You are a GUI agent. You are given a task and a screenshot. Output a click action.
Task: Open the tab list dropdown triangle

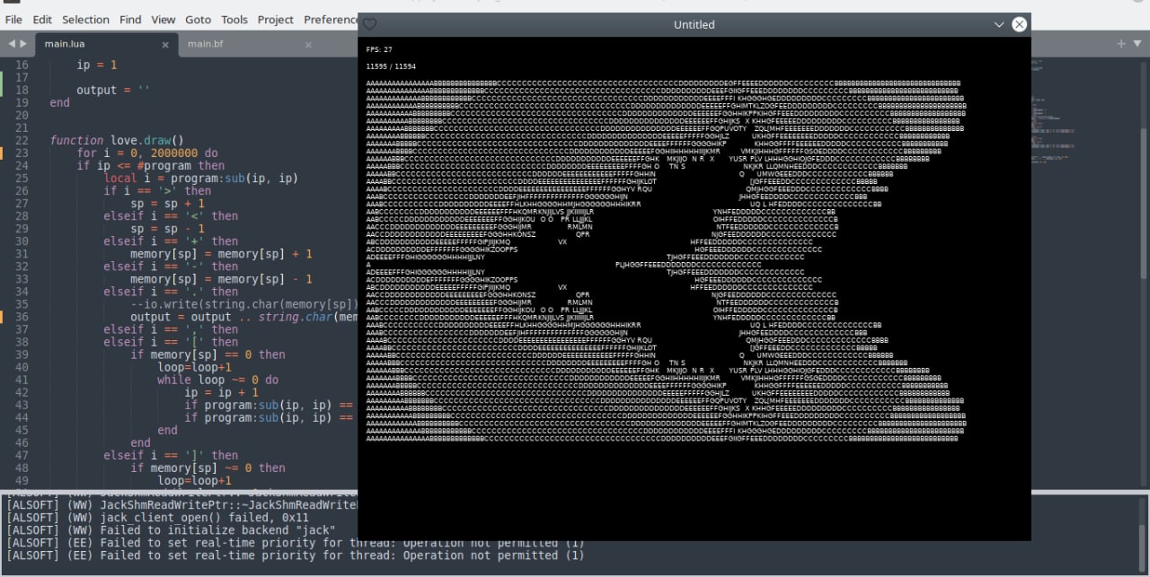click(1137, 43)
